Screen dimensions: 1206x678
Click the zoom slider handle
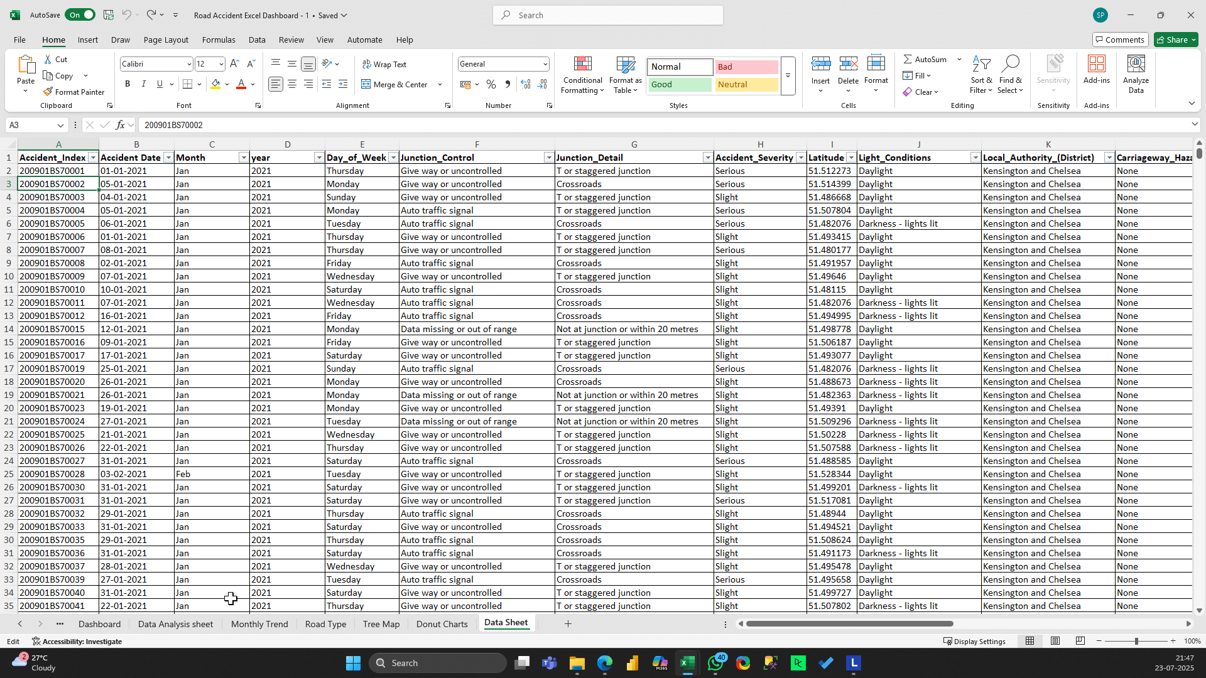tap(1136, 641)
